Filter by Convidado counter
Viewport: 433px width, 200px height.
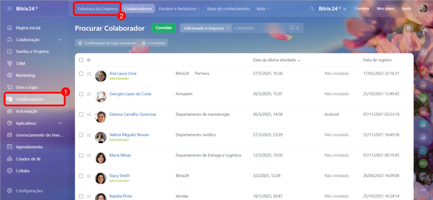(x=154, y=43)
